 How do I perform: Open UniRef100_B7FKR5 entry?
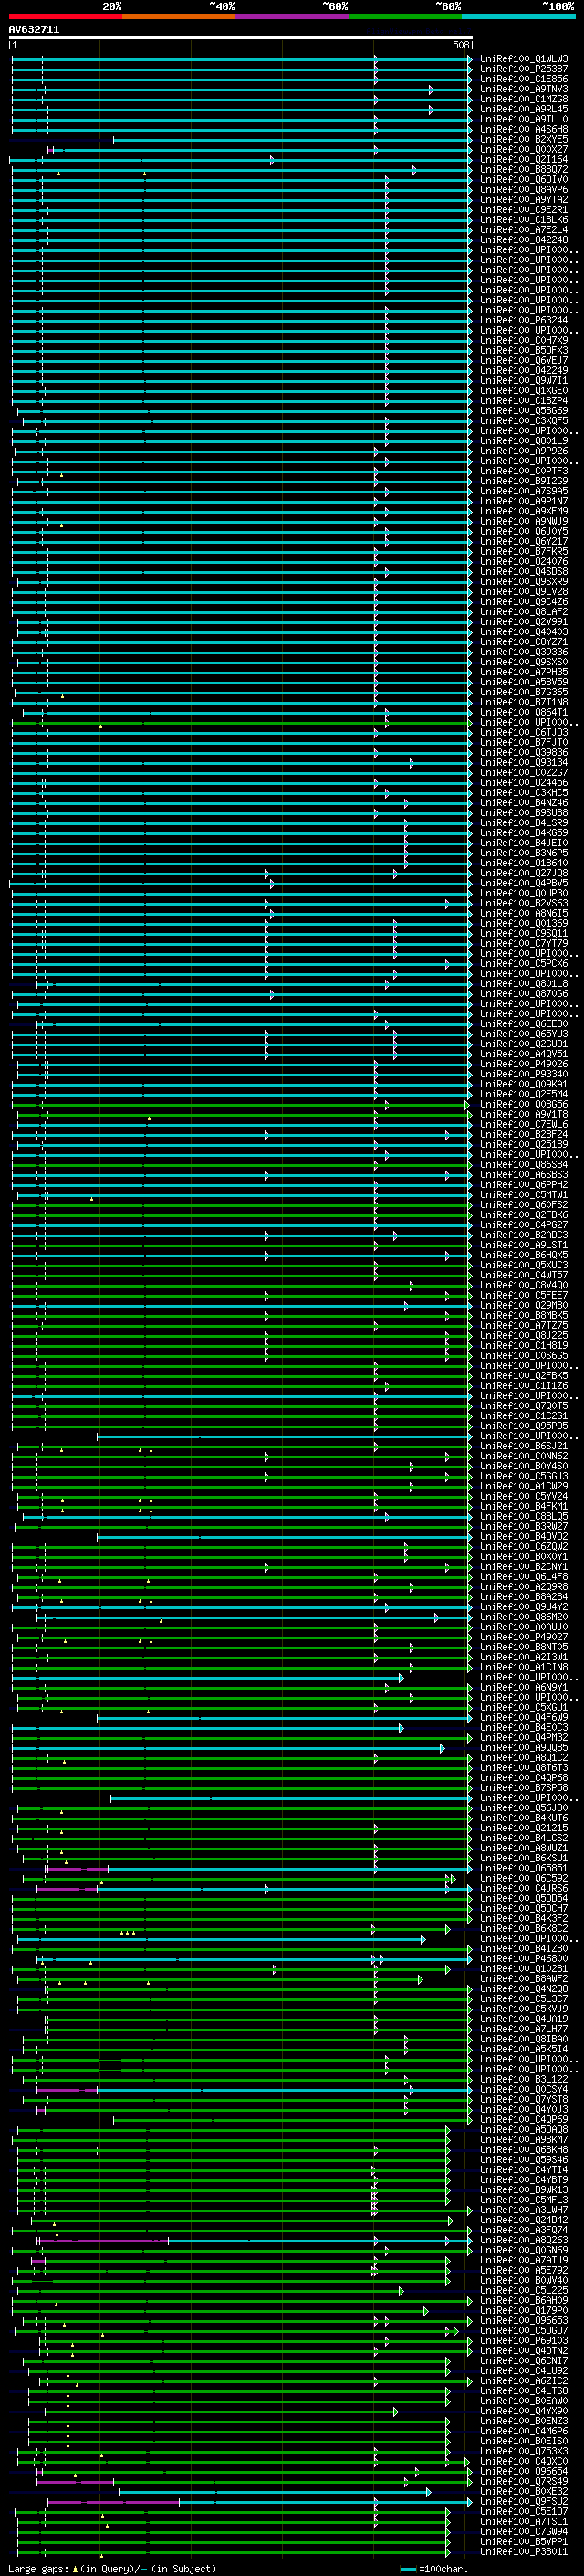524,551
